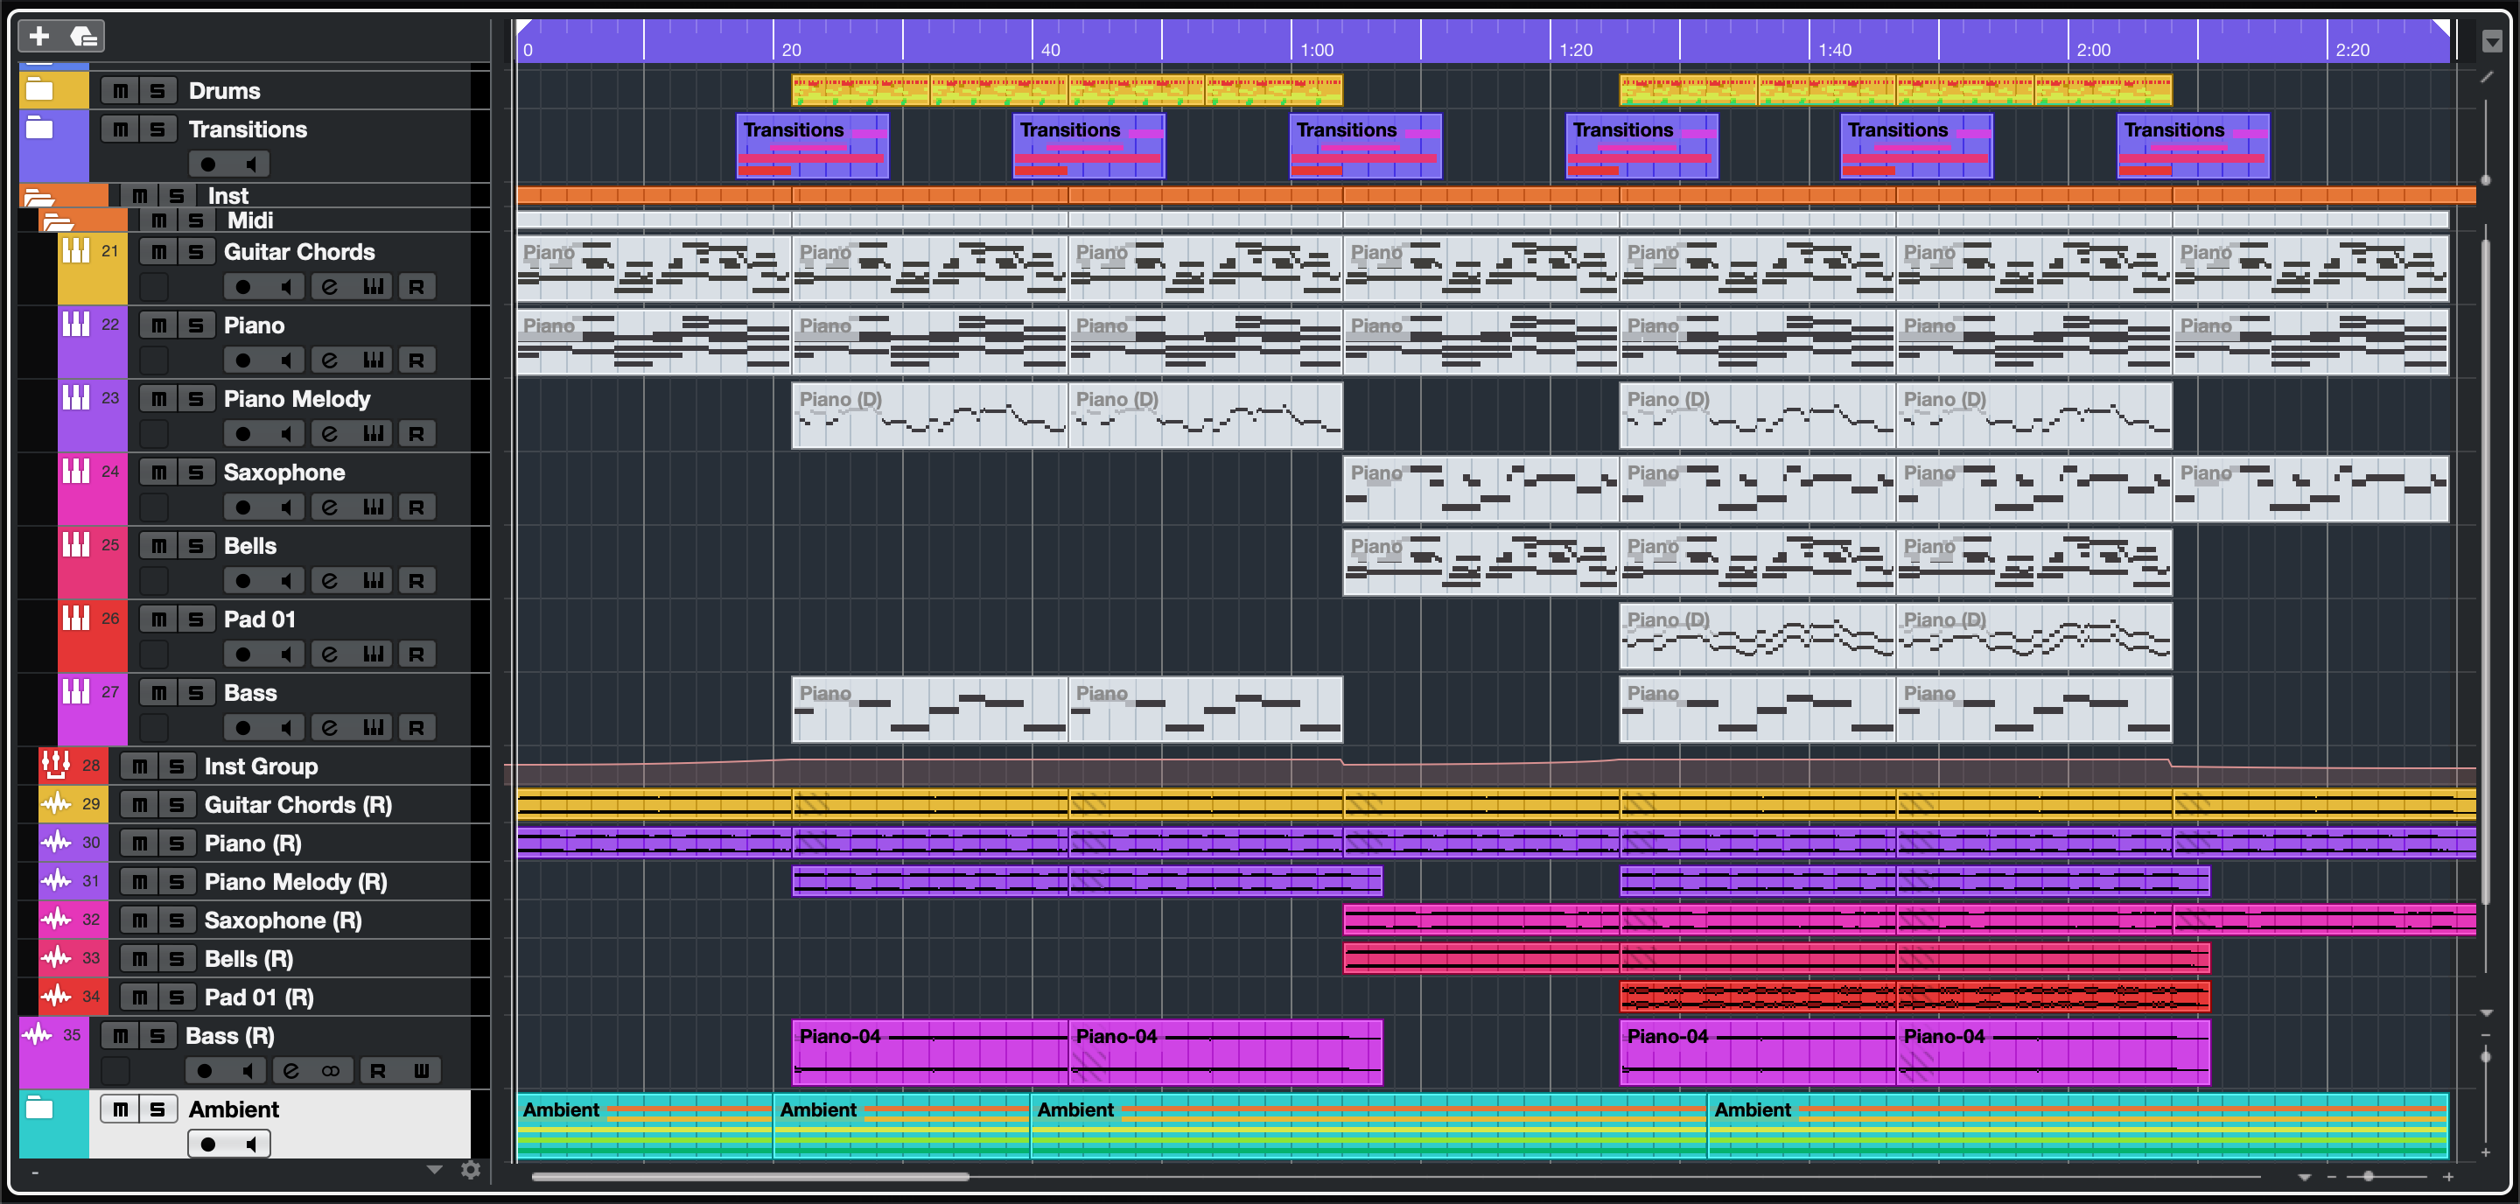Mute the Saxophone (R) audio track
Screen dimensions: 2520x1204
(x=140, y=920)
